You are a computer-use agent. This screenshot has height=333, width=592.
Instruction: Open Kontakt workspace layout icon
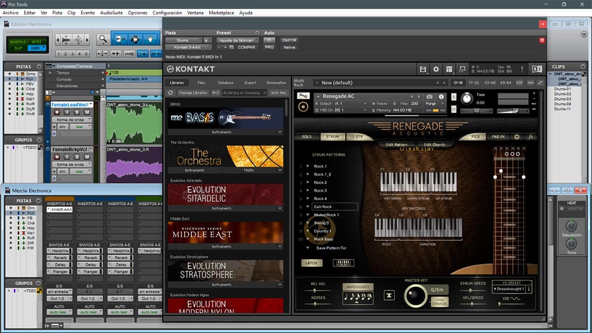pos(449,69)
